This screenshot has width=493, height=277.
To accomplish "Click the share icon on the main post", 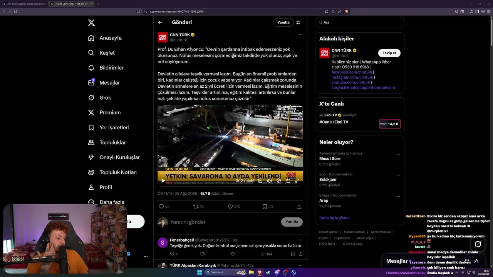I will 299,207.
